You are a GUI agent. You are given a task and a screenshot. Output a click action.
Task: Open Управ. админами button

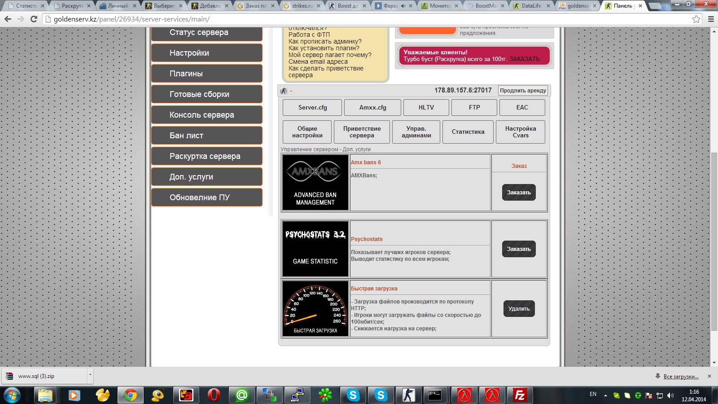point(416,132)
